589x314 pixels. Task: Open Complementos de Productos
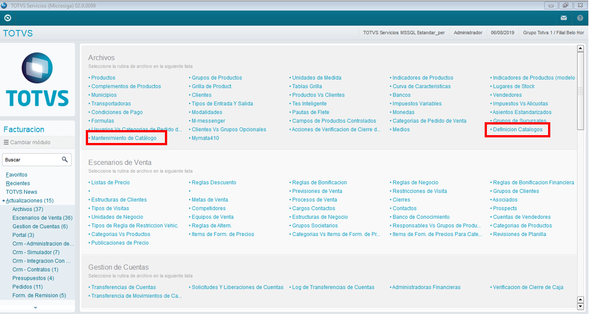tap(126, 86)
